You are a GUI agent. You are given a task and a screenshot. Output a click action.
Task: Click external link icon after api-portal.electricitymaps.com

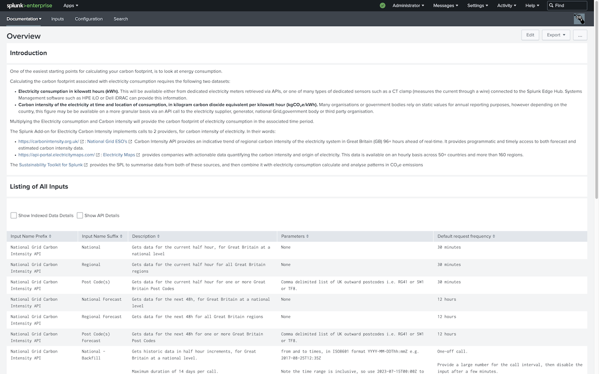point(98,155)
